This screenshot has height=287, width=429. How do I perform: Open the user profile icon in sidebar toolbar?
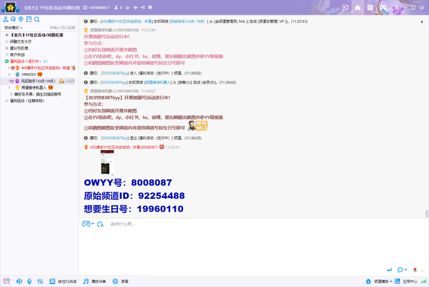(x=5, y=19)
